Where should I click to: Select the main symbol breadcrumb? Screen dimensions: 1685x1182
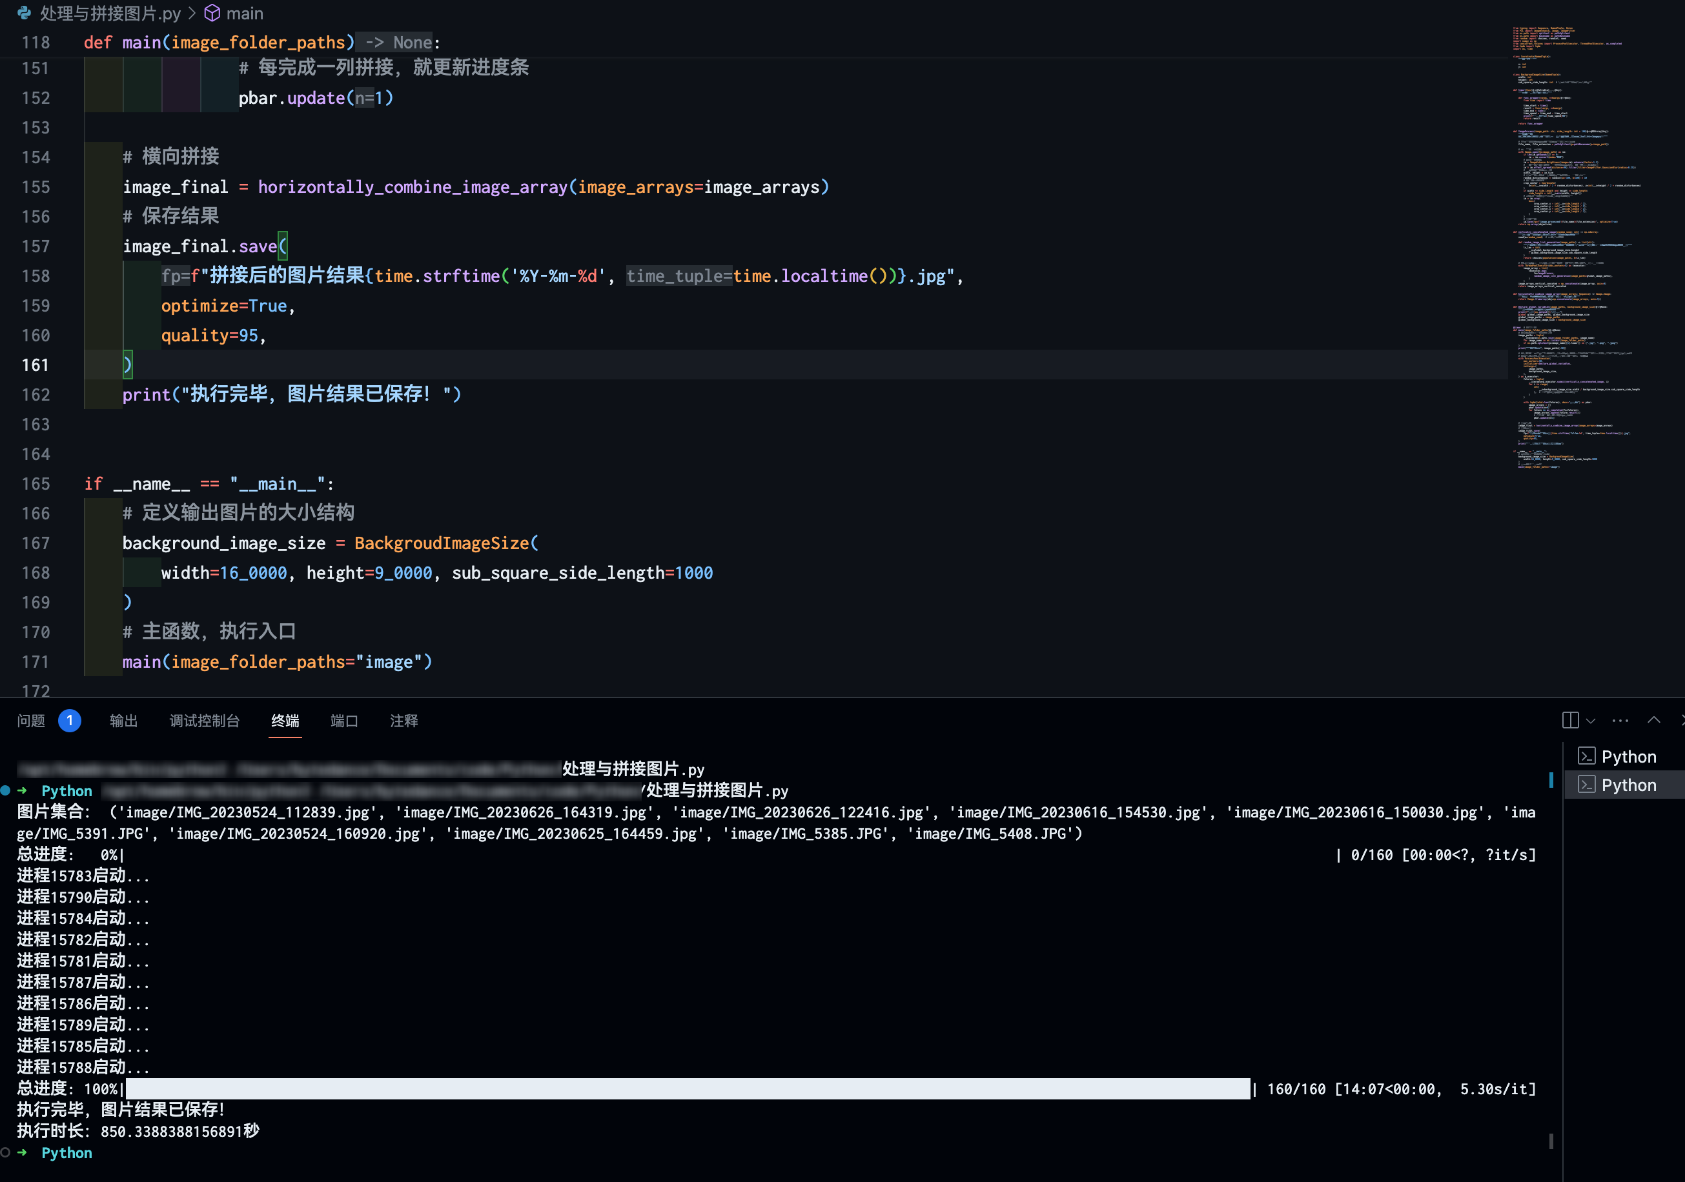click(x=245, y=13)
